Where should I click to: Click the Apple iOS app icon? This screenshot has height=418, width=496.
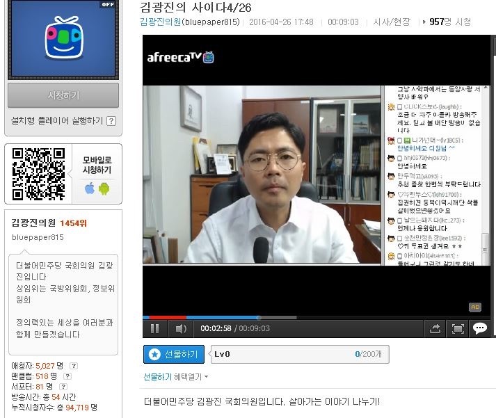pyautogui.click(x=89, y=188)
